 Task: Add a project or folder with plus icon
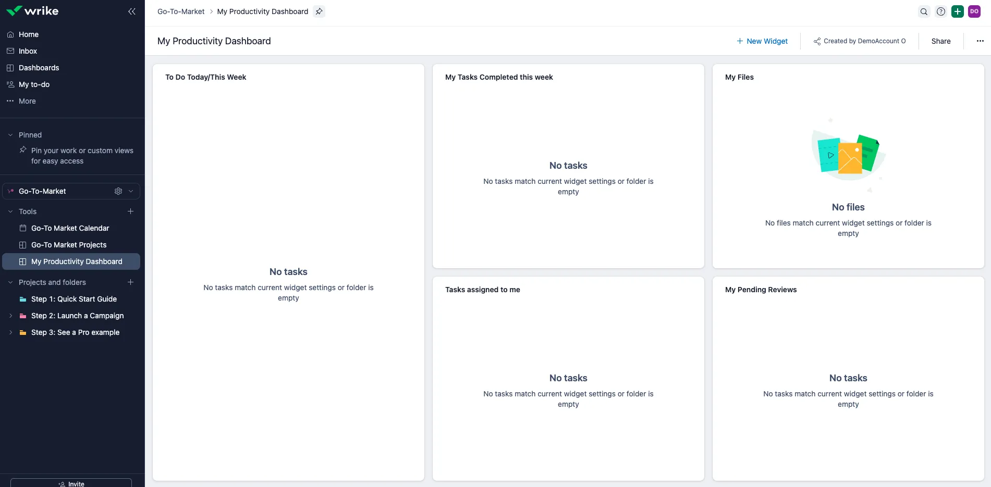coord(131,282)
